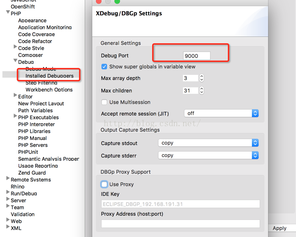Open Code Coverage preferences
The image size is (296, 237).
tap(37, 35)
